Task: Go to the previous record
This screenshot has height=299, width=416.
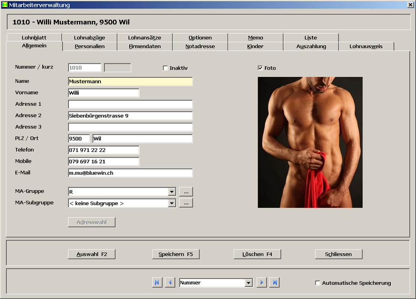Action: pos(170,282)
